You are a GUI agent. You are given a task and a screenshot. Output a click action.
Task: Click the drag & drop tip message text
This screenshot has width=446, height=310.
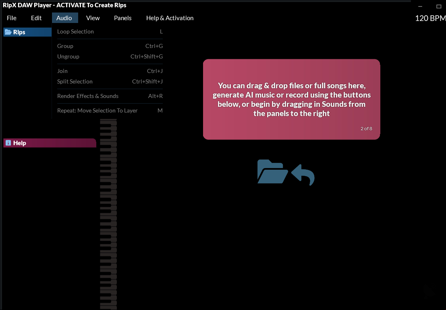pyautogui.click(x=292, y=99)
